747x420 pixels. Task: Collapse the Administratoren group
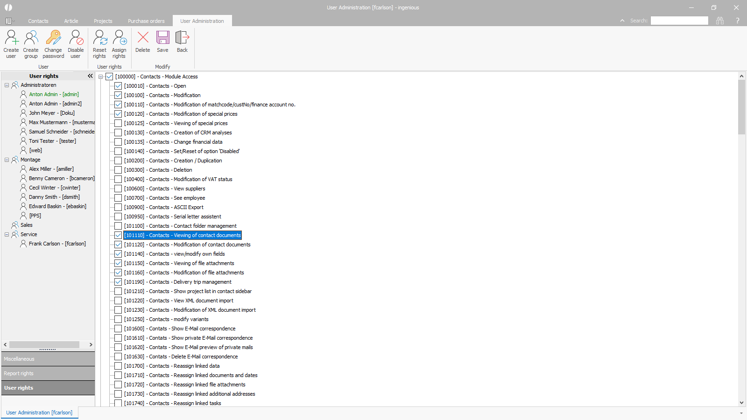(7, 85)
